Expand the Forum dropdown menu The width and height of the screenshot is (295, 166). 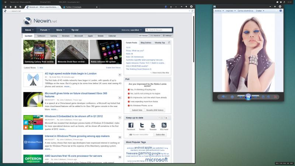pyautogui.click(x=45, y=30)
